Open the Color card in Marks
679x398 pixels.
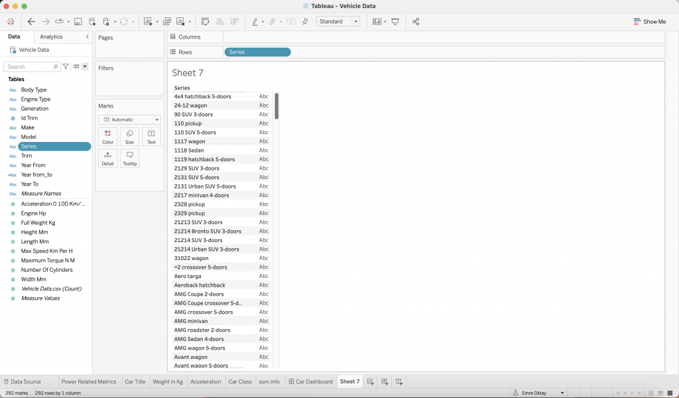107,137
